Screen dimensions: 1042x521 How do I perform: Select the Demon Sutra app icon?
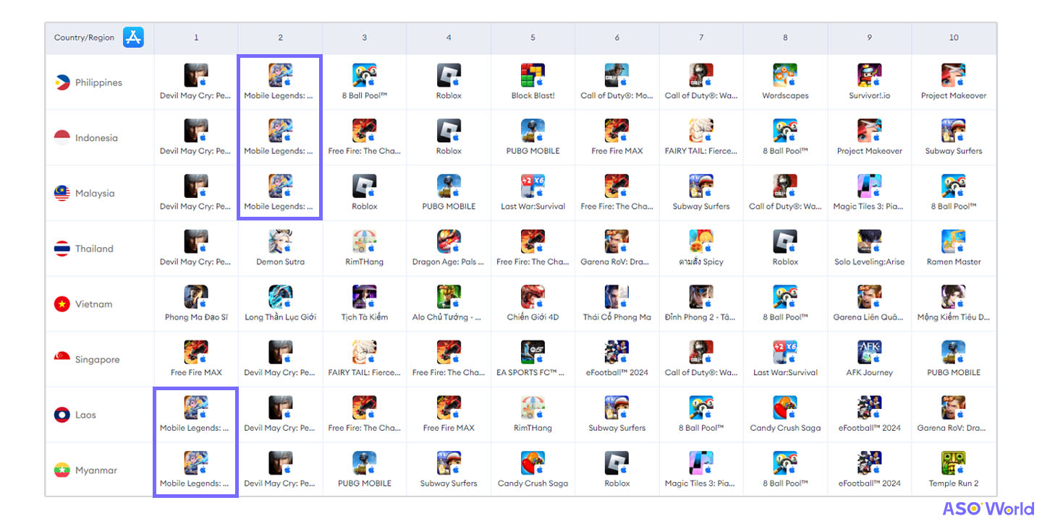[280, 241]
